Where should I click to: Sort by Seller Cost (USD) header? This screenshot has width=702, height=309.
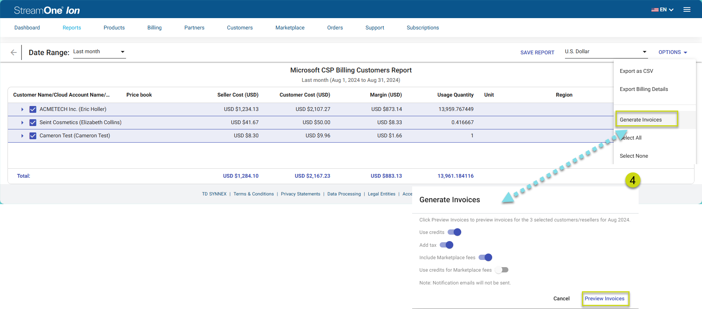238,95
